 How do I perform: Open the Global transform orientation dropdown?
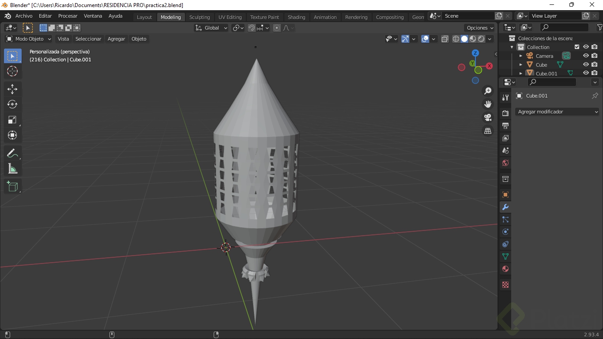211,28
